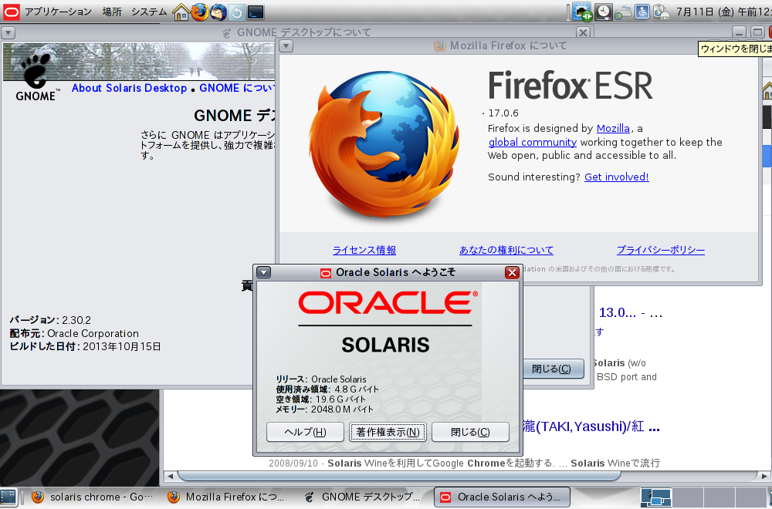This screenshot has height=509, width=772.
Task: Click the date and time clock
Action: [x=724, y=12]
